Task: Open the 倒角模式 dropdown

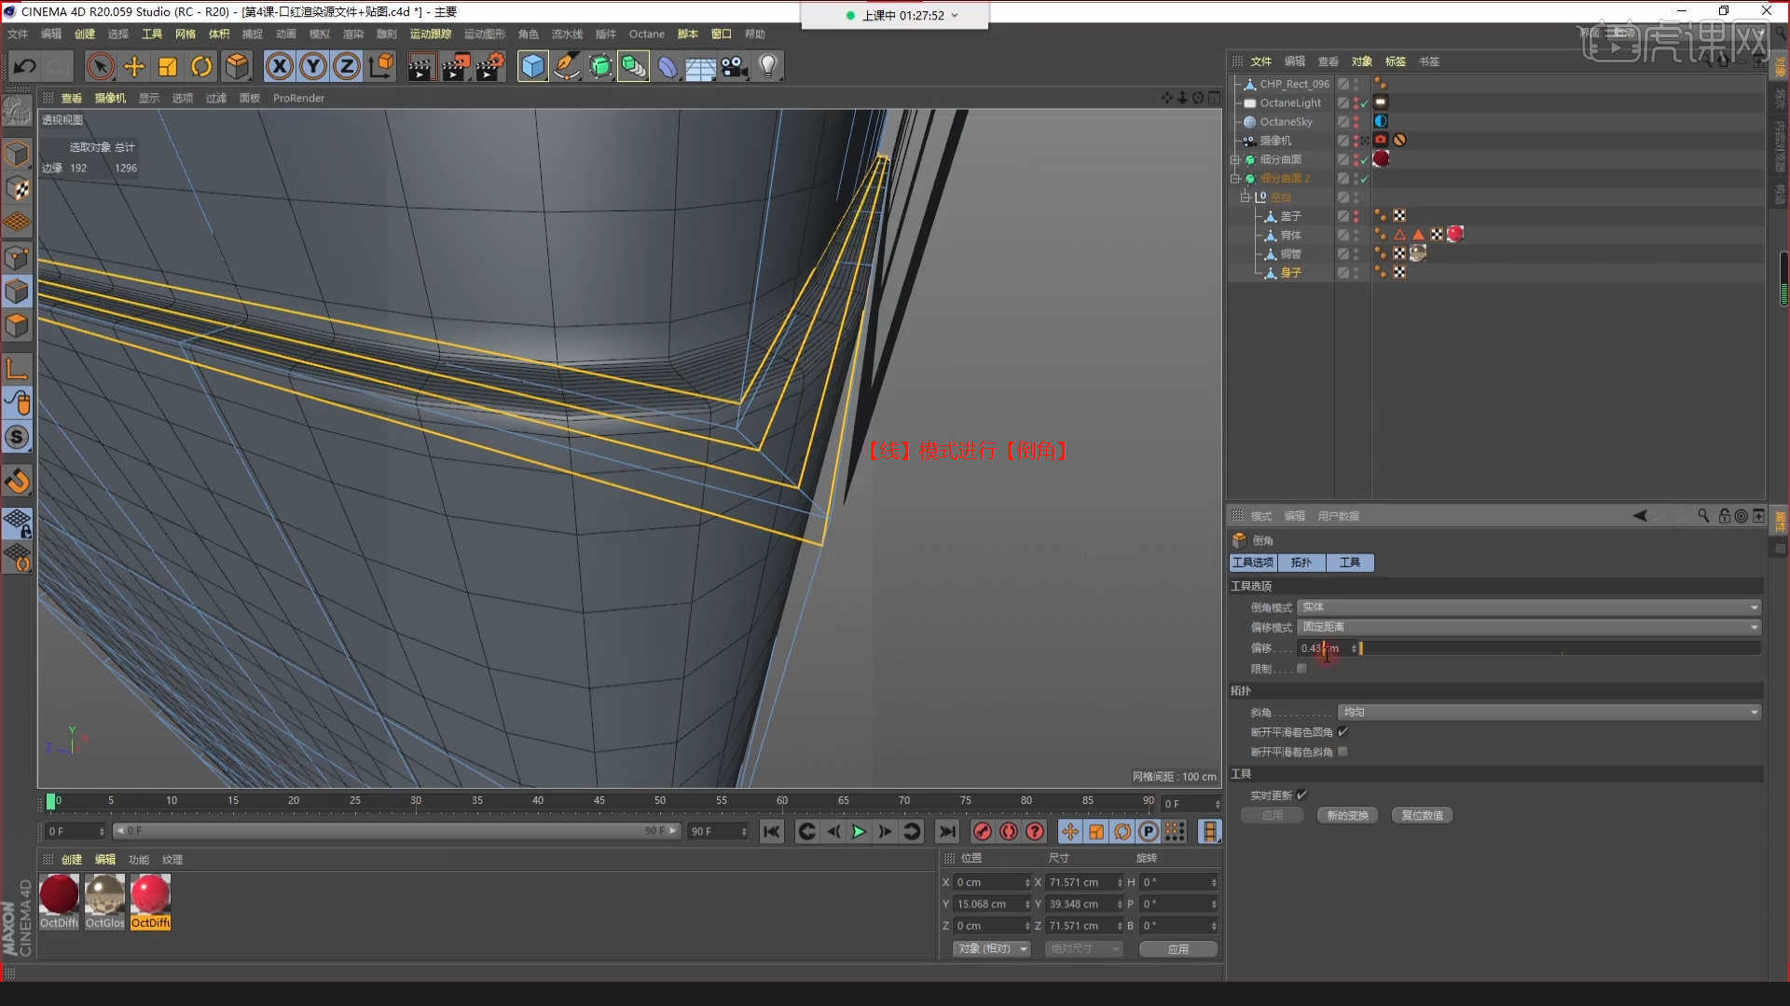Action: [1529, 607]
